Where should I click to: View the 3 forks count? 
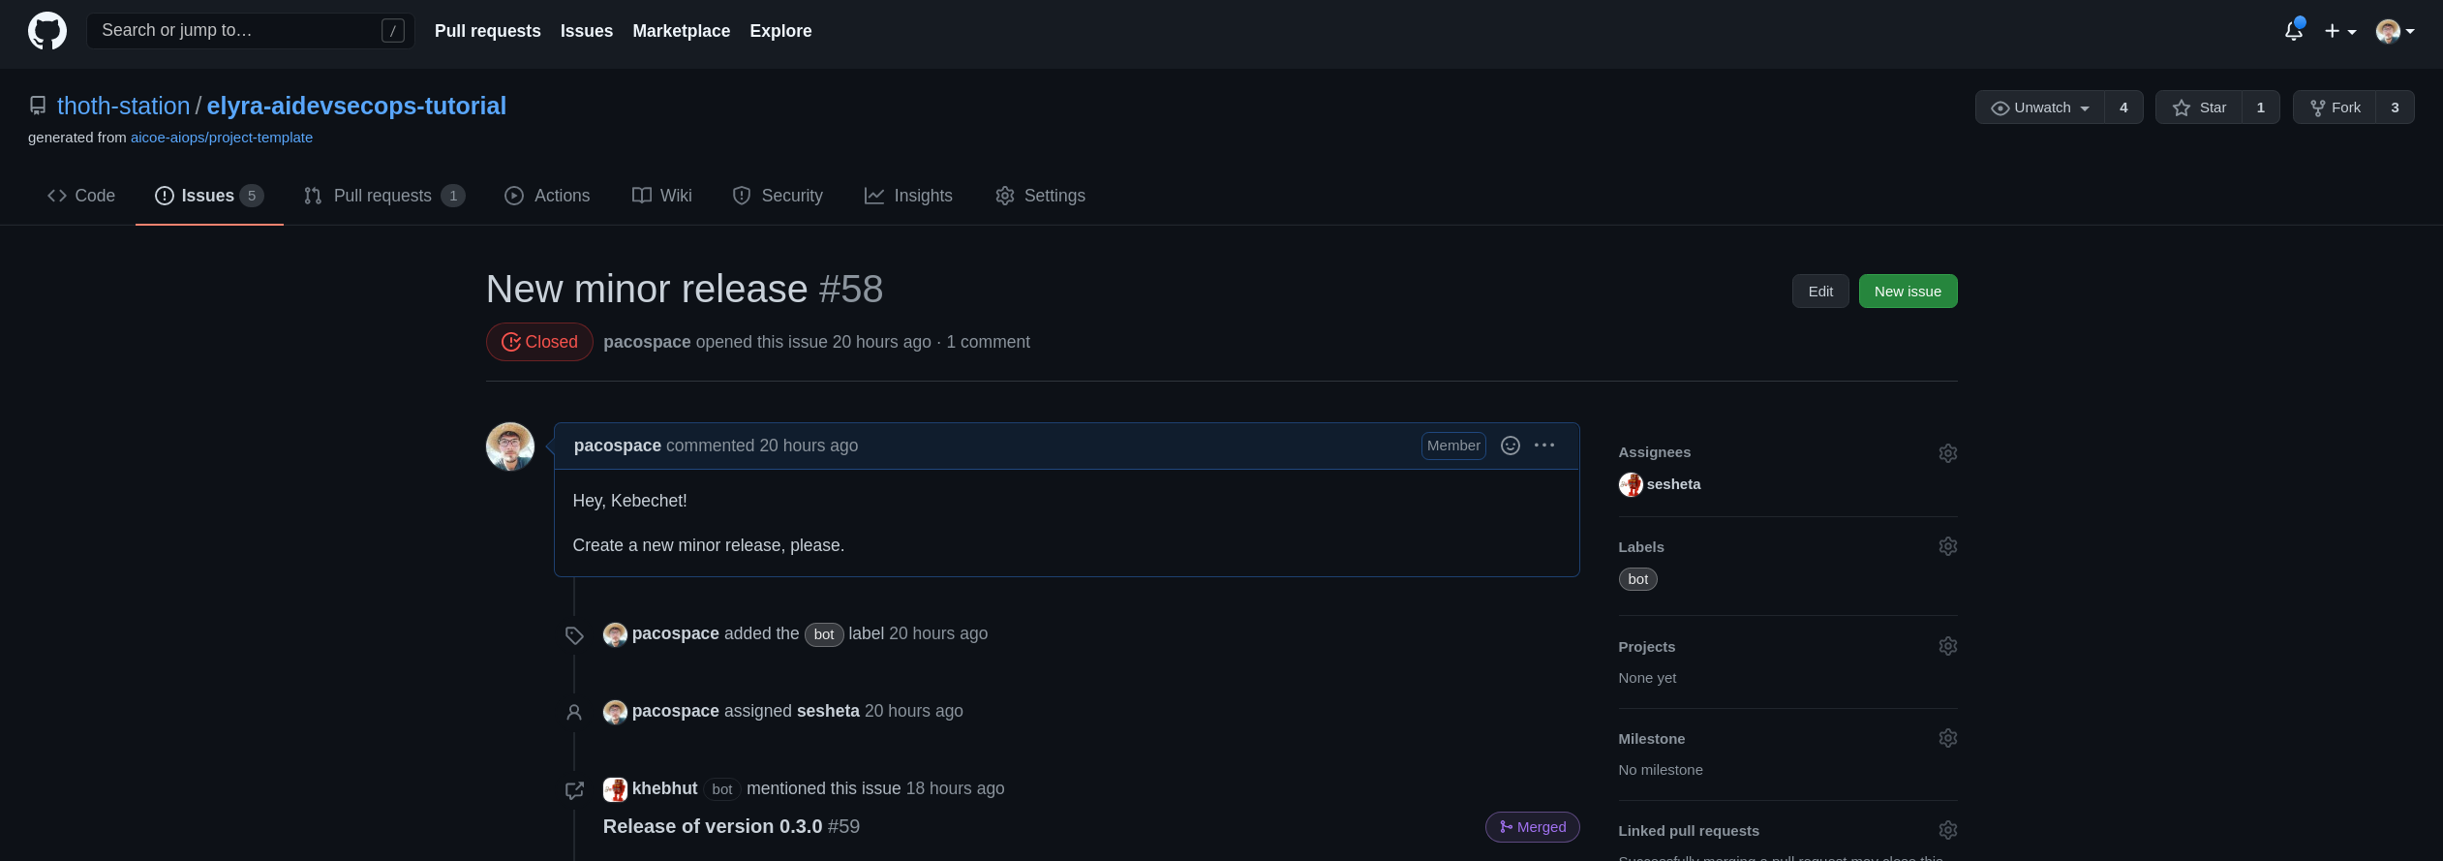tap(2395, 108)
